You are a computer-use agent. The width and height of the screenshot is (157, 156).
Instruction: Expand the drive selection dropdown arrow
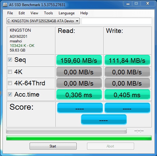tap(77, 21)
